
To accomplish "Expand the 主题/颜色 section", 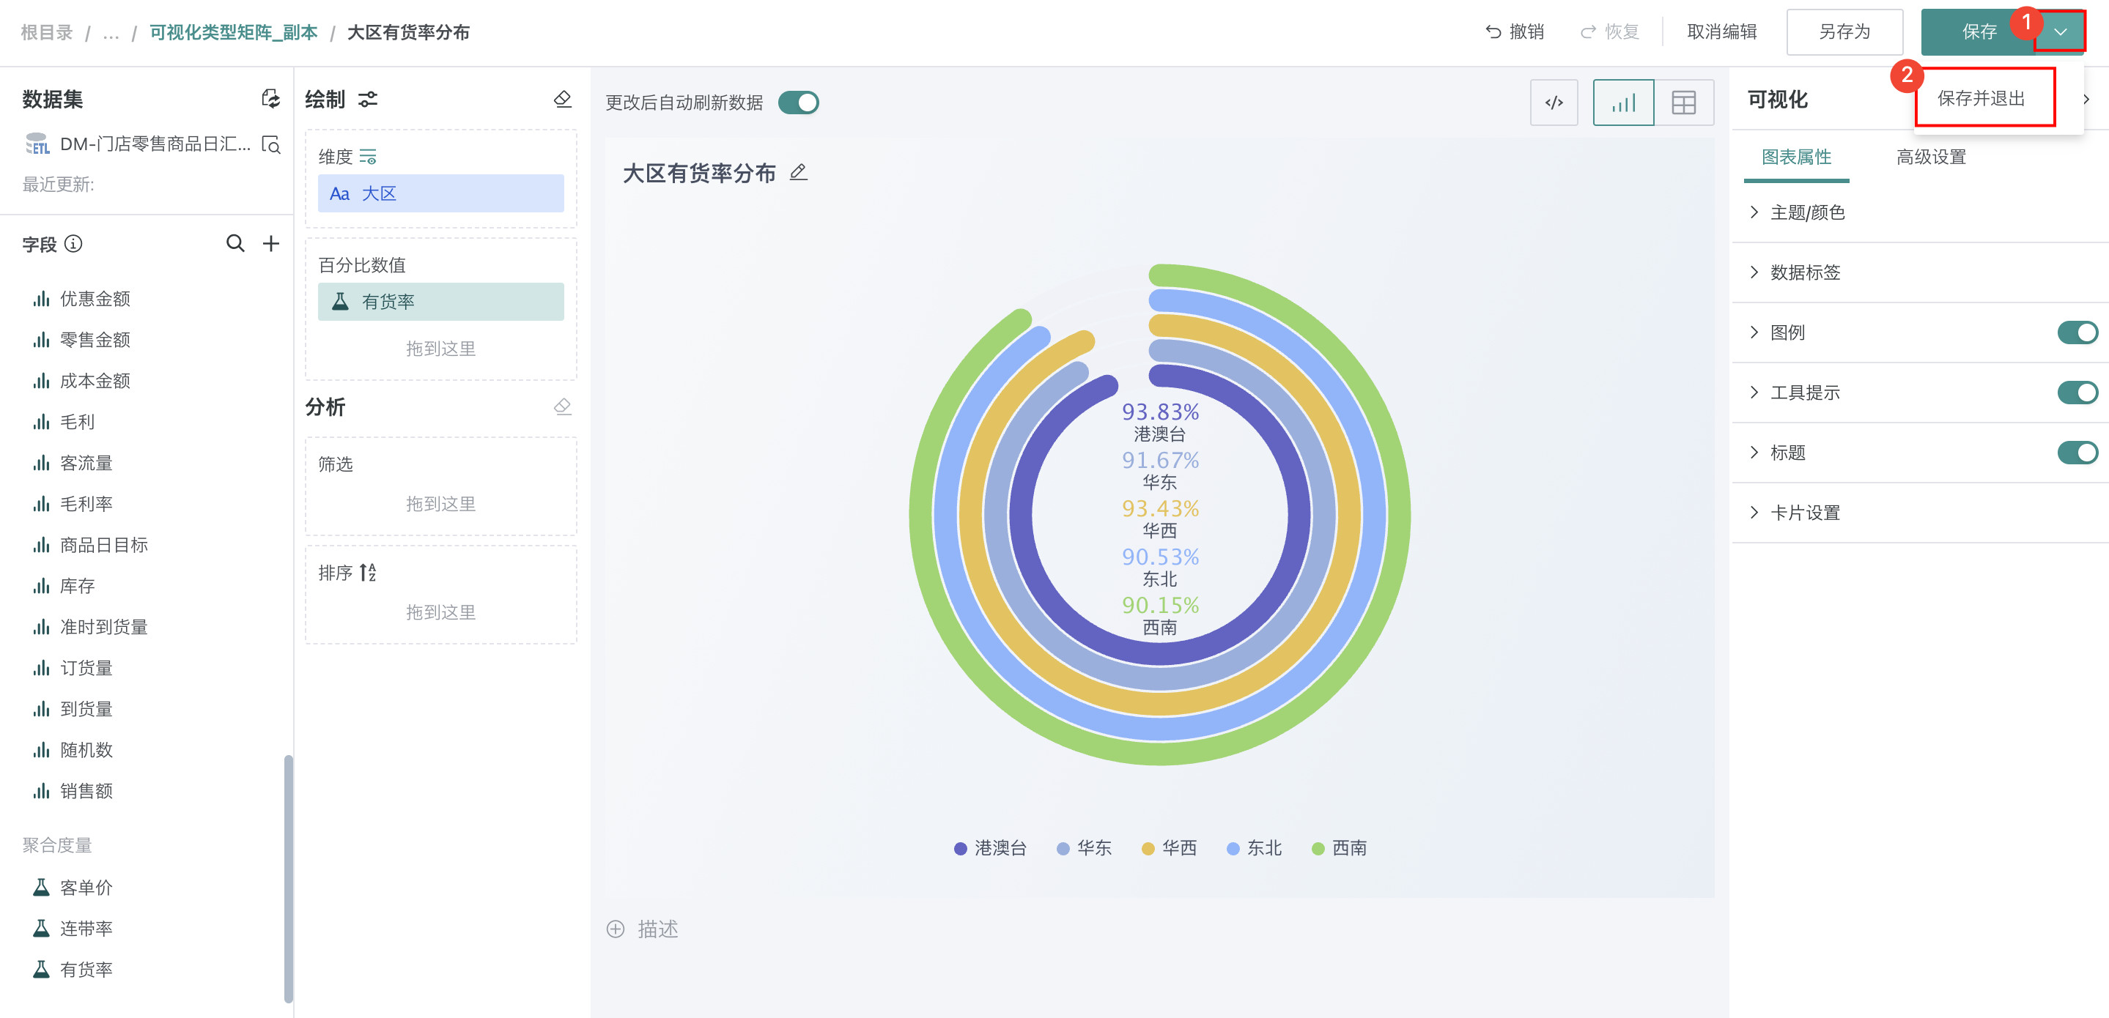I will [x=1806, y=212].
